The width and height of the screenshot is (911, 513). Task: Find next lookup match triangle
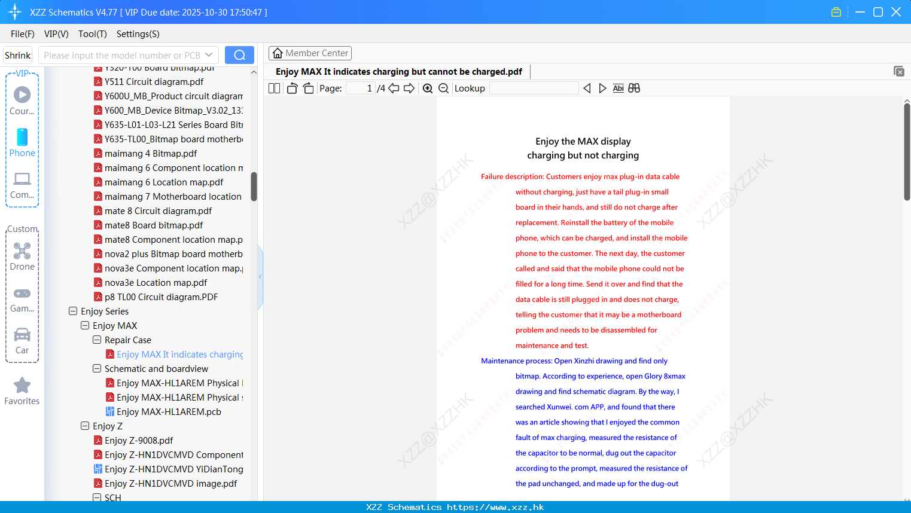point(602,88)
